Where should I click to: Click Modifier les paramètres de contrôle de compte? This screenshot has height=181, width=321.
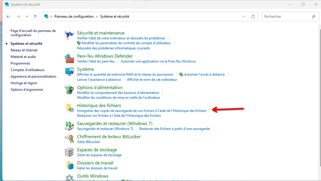[126, 43]
